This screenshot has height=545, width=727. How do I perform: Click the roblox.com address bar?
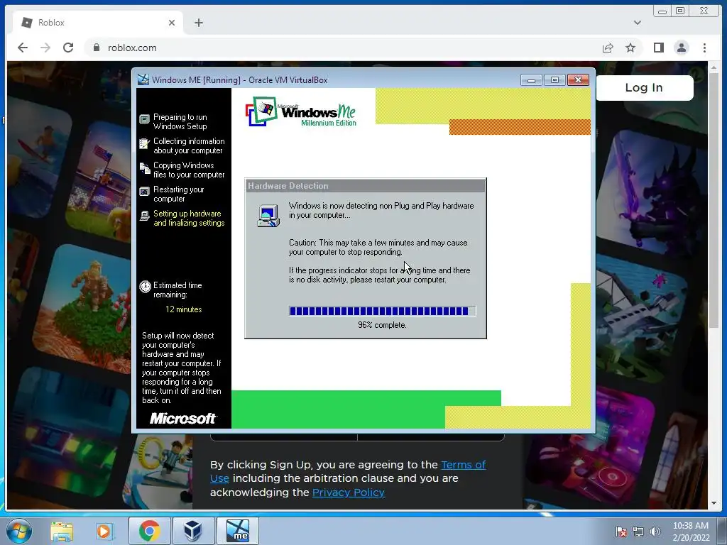coord(343,48)
